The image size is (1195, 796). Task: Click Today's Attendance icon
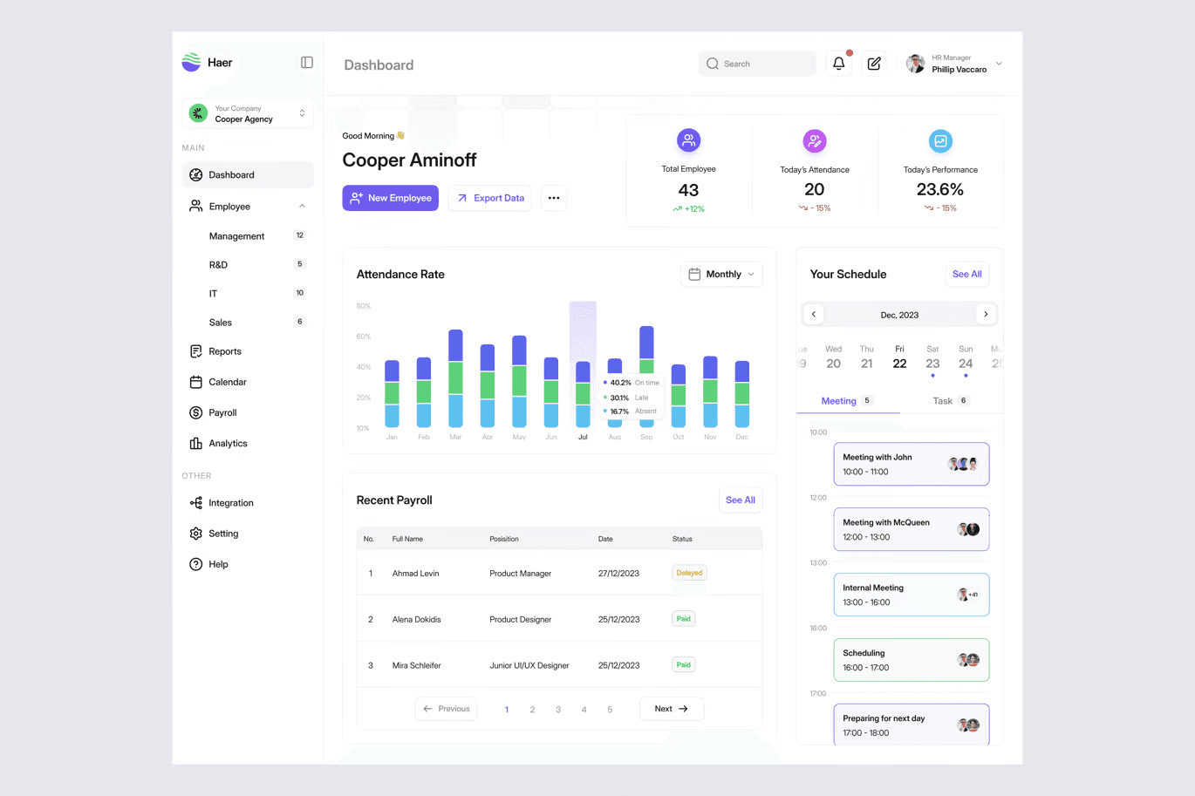815,140
